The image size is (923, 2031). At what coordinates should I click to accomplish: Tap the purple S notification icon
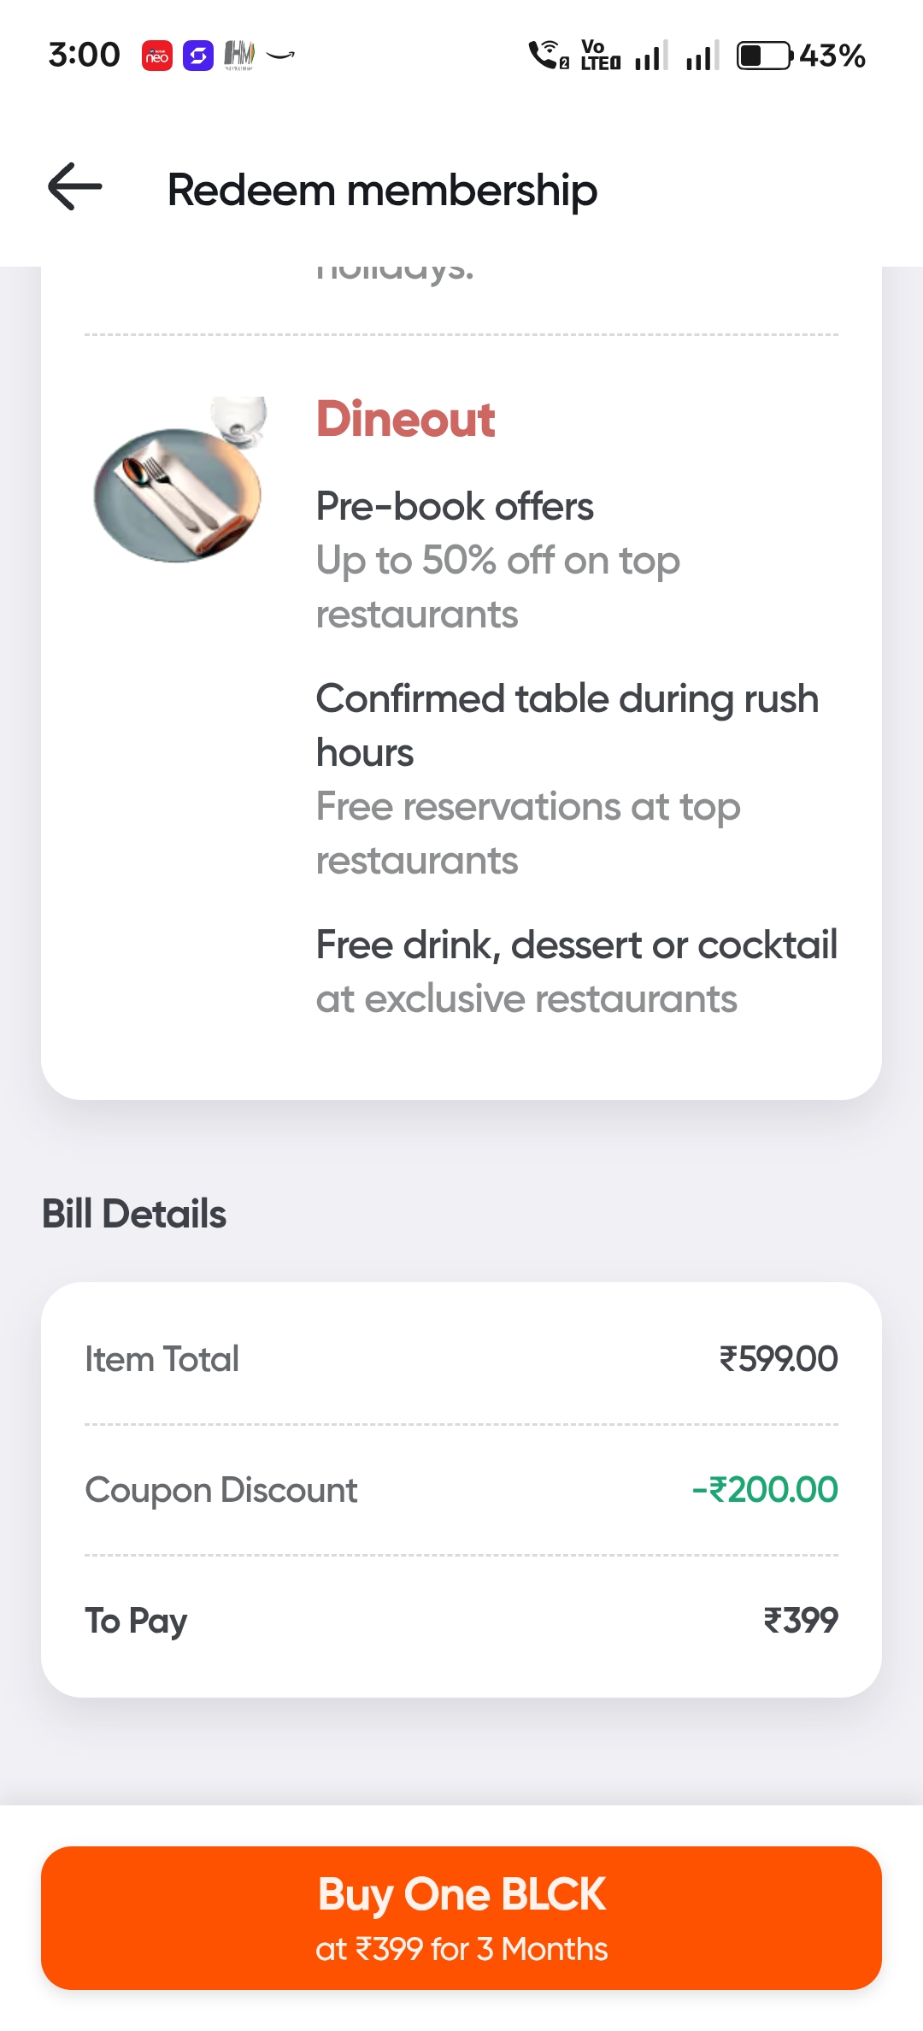pyautogui.click(x=198, y=56)
